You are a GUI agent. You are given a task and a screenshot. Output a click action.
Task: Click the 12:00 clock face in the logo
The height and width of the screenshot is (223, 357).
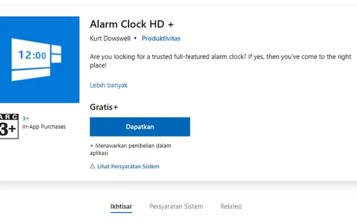point(32,55)
